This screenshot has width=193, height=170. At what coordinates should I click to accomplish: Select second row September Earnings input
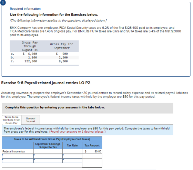point(48,156)
